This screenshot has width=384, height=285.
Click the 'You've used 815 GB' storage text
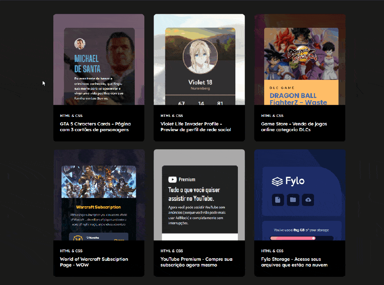pos(301,230)
